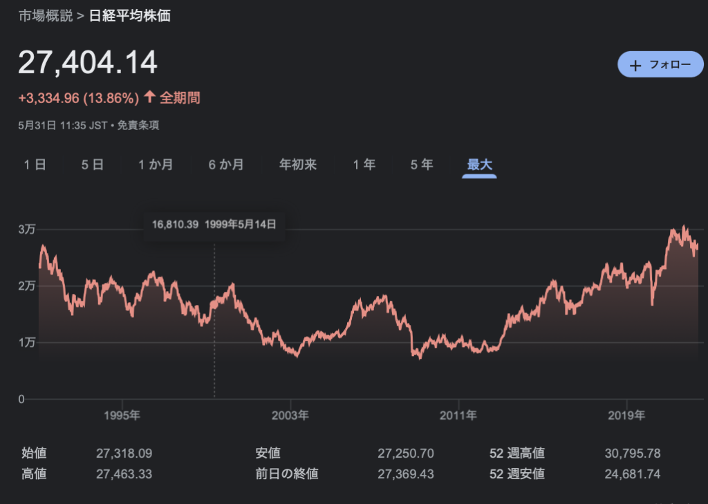Select the 5 年 range tab
The image size is (708, 504).
click(422, 165)
